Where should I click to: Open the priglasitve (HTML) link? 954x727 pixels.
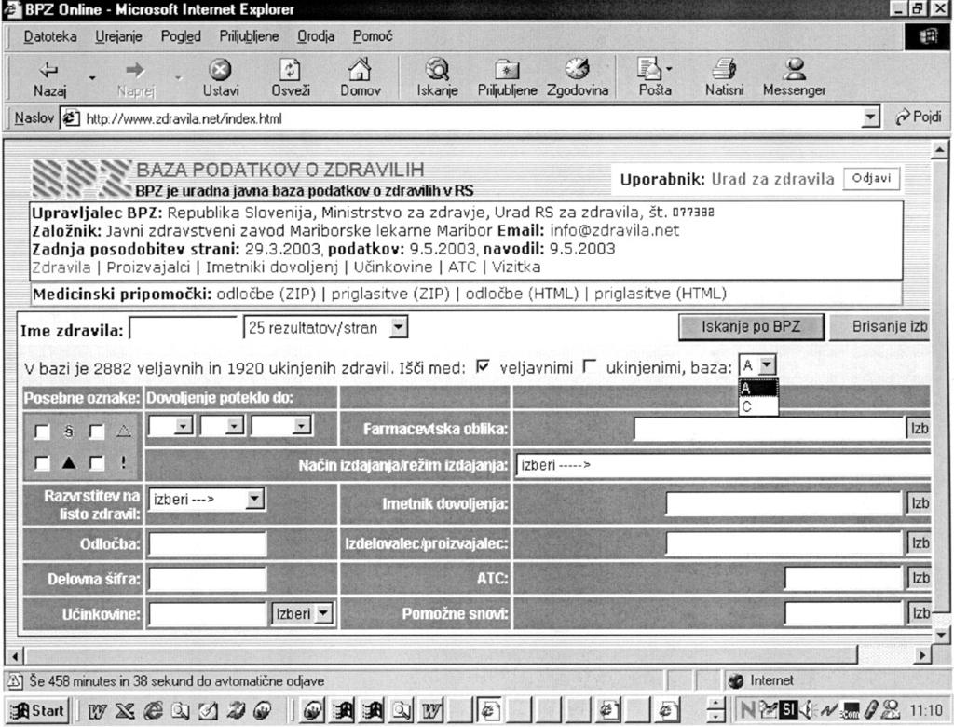661,295
